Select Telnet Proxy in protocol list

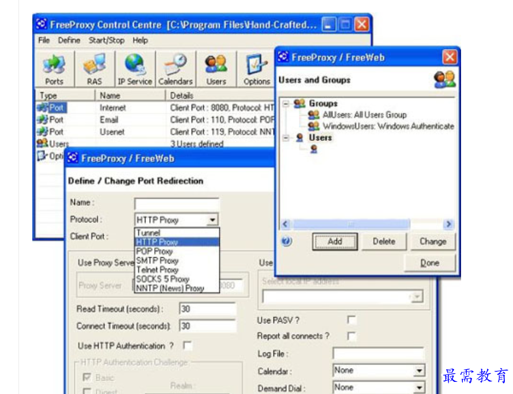[x=177, y=270]
